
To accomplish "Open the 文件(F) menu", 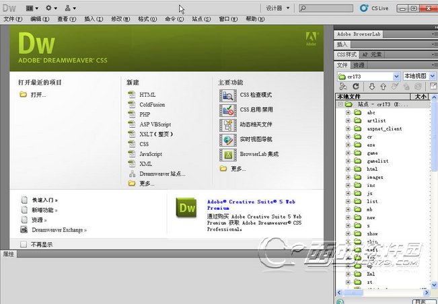I will pos(13,19).
